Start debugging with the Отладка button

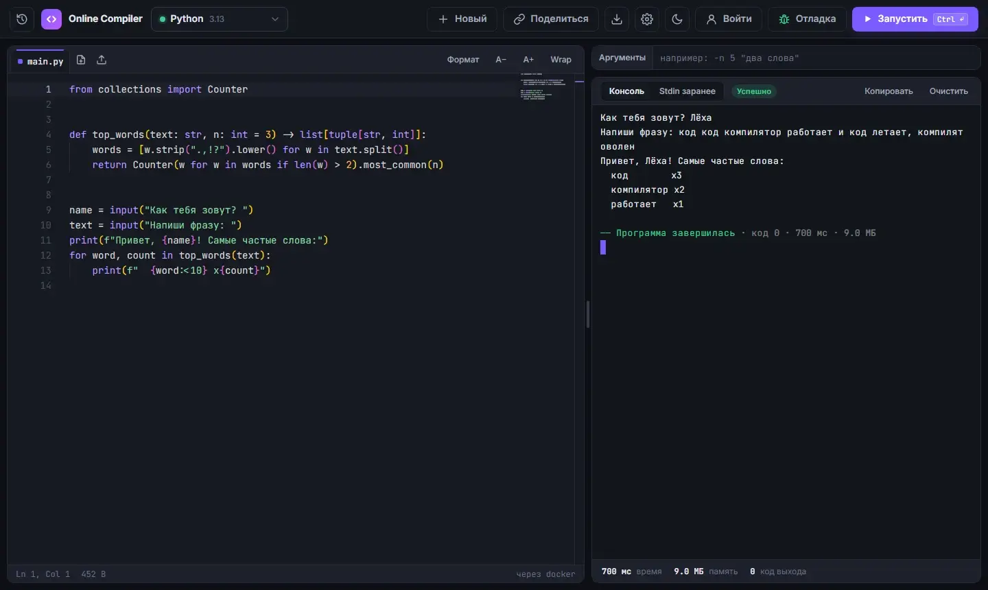tap(807, 19)
